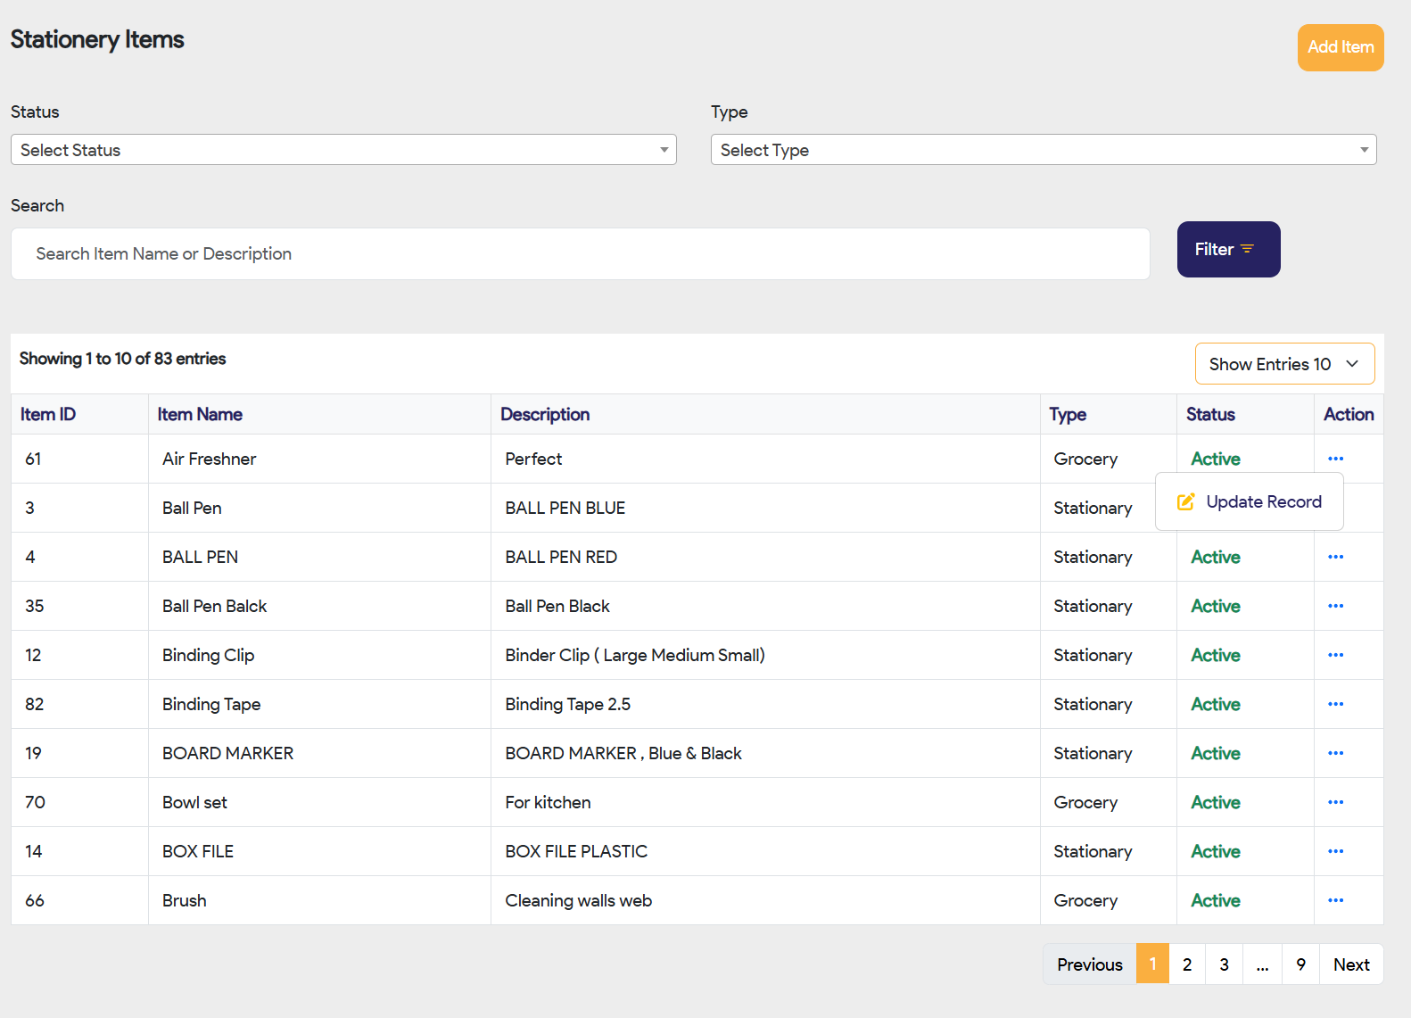The height and width of the screenshot is (1018, 1411).
Task: Click the Ball Pen Balck item name
Action: (215, 606)
